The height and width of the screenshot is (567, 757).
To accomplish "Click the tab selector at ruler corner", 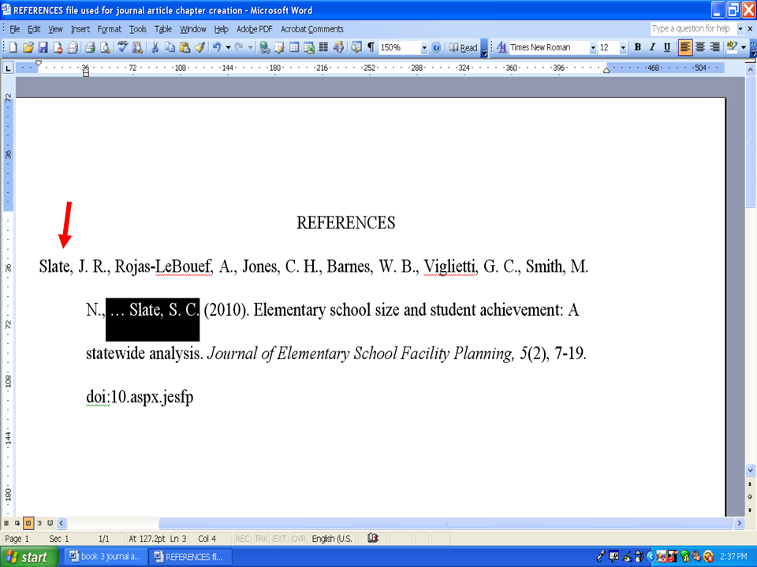I will click(x=8, y=68).
